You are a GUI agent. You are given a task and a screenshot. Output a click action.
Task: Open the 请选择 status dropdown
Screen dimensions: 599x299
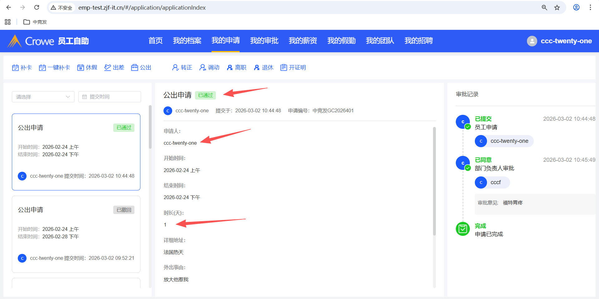[43, 97]
